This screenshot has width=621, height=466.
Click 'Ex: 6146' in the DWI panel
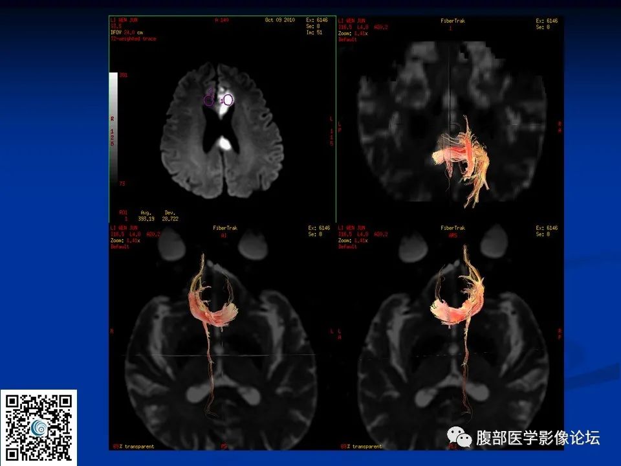coord(317,20)
